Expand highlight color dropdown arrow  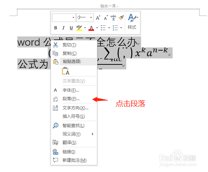pyautogui.click(x=85, y=28)
